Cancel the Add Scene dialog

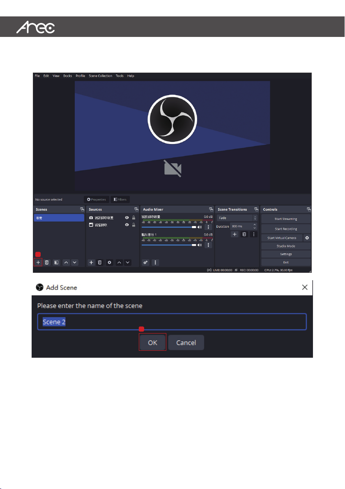(x=186, y=343)
